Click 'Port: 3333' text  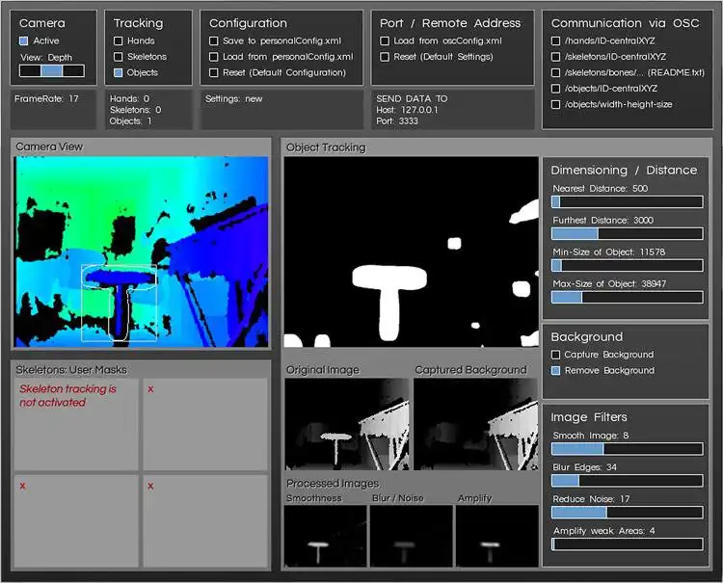397,120
